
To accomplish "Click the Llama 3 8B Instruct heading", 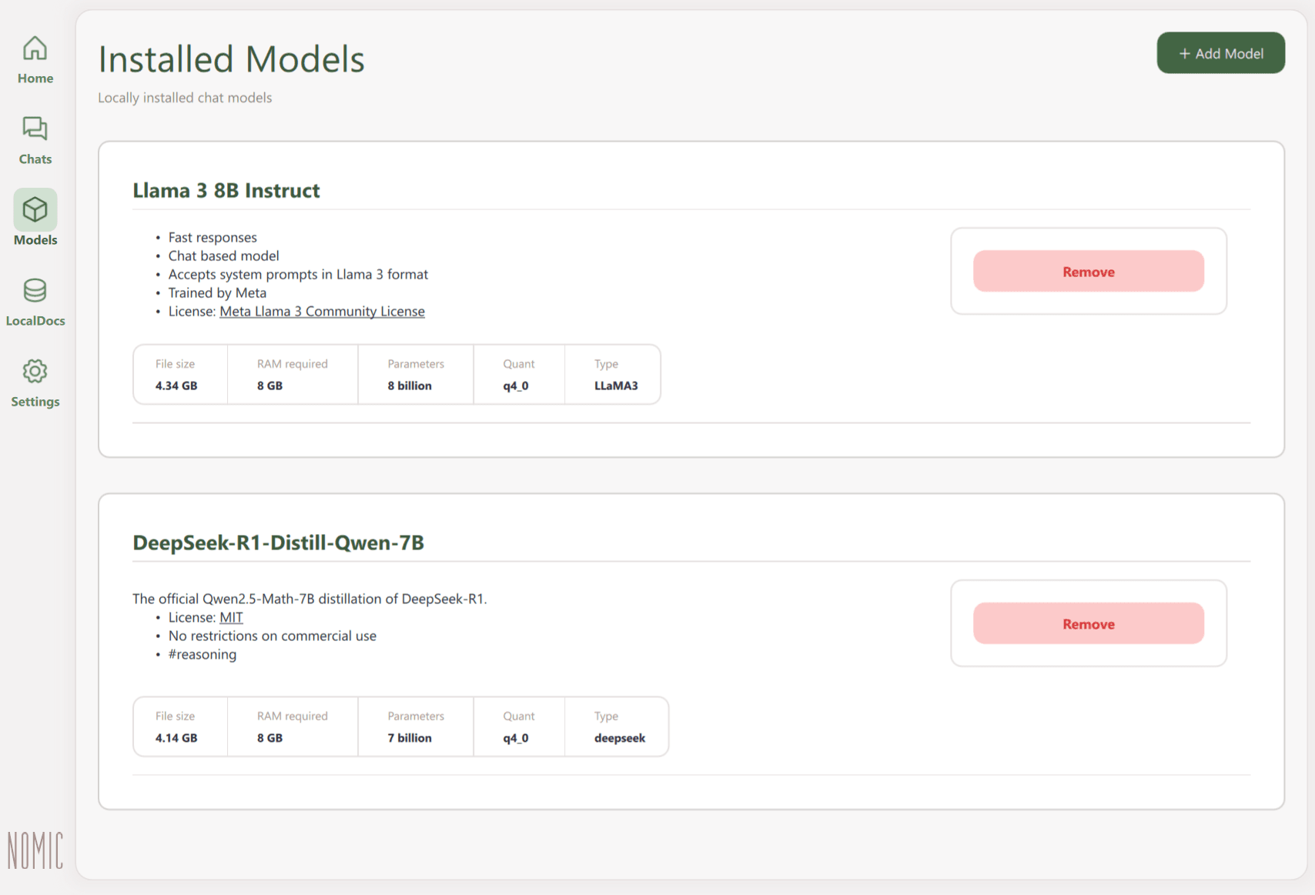I will pos(226,191).
